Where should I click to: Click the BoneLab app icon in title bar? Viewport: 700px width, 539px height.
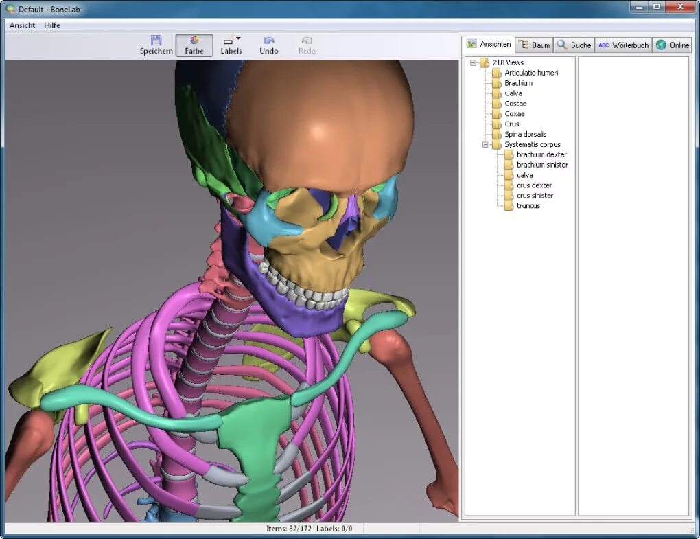(x=10, y=9)
